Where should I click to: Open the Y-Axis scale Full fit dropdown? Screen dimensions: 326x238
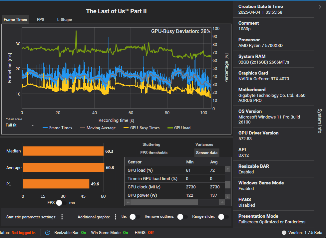pos(20,125)
